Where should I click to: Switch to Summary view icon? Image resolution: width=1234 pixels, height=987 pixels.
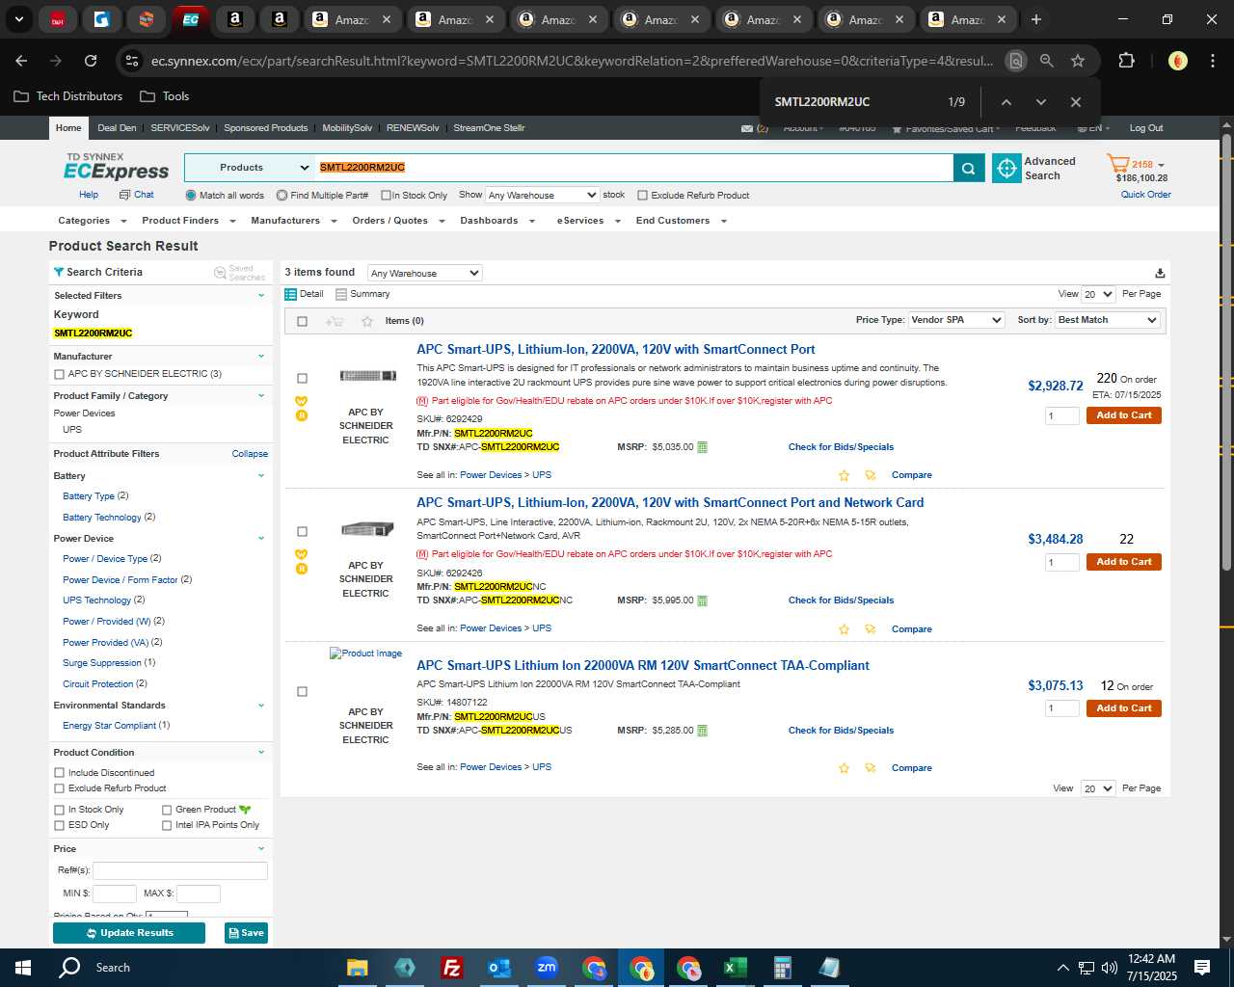[341, 294]
